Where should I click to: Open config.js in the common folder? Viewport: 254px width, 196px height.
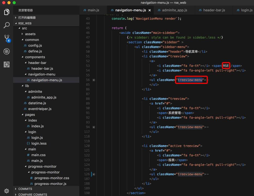pyautogui.click(x=35, y=45)
